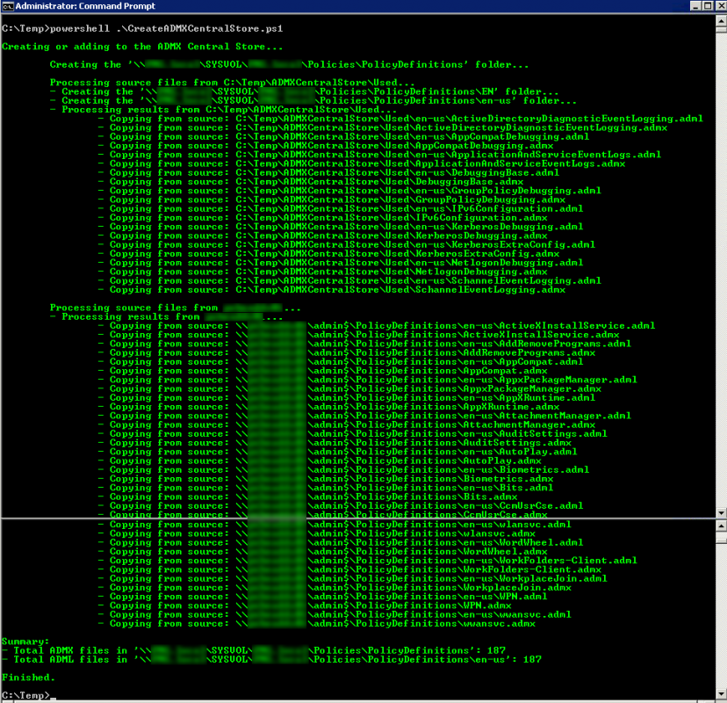Image resolution: width=727 pixels, height=703 pixels.
Task: Click the upper pane scrollbar thumb
Action: coord(721,30)
